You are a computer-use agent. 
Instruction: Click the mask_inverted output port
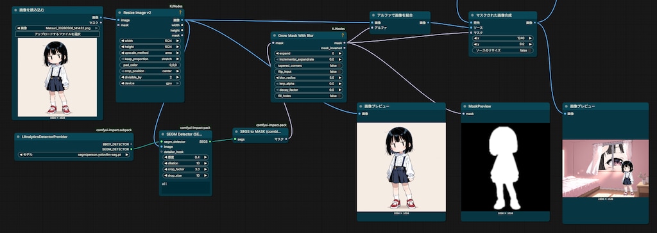point(345,47)
